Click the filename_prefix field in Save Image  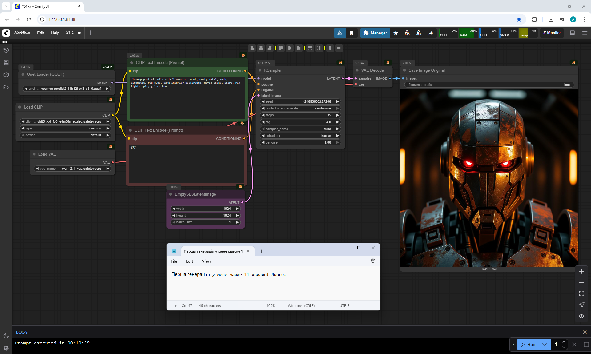tap(489, 85)
